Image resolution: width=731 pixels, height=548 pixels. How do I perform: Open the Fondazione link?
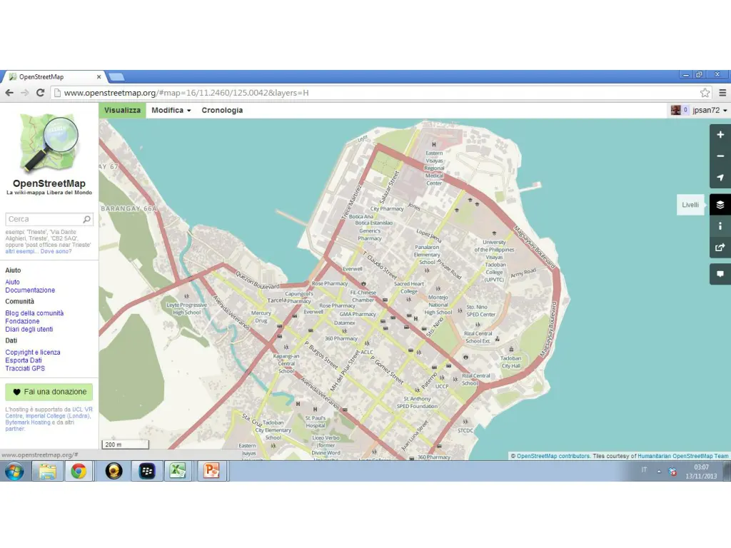(22, 321)
